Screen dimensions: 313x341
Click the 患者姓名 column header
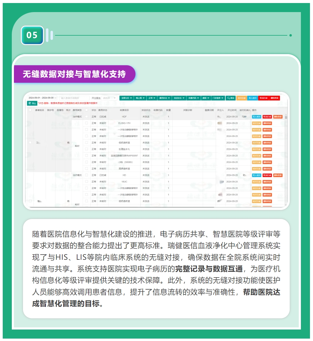[x=39, y=110]
